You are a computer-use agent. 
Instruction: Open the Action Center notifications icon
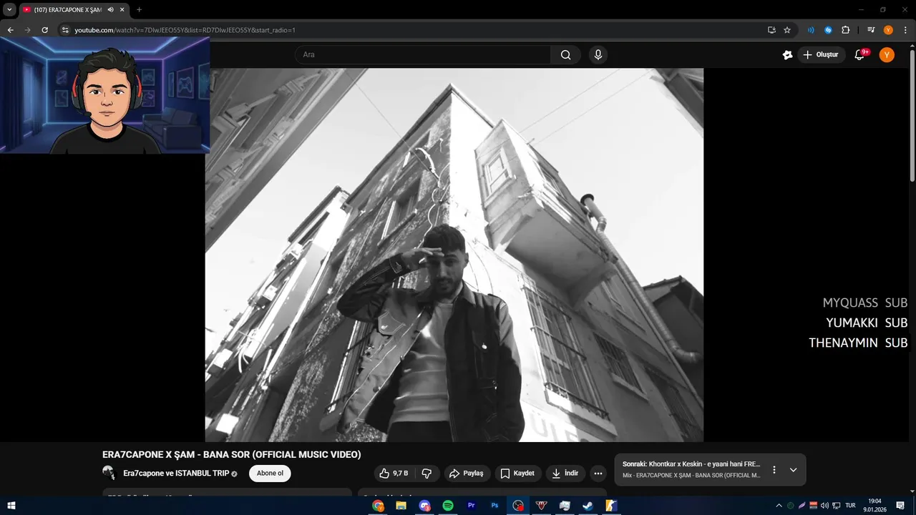tap(902, 506)
